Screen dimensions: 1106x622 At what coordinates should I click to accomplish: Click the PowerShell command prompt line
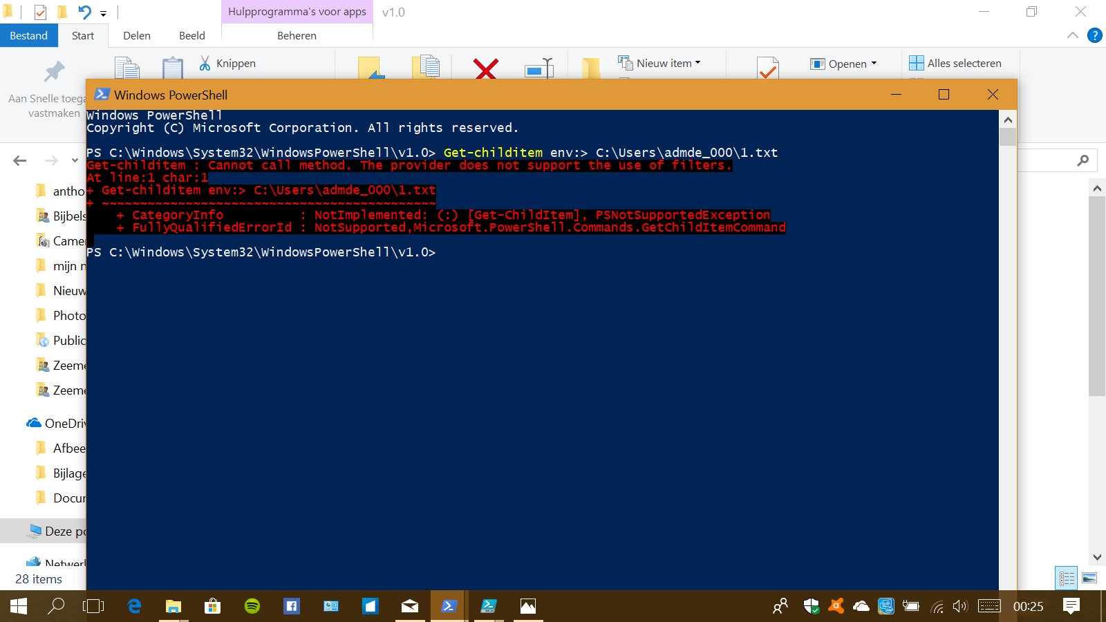pyautogui.click(x=261, y=252)
